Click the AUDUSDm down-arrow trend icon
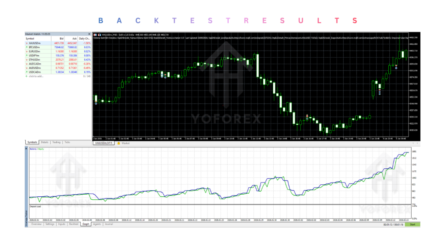 (x=27, y=68)
